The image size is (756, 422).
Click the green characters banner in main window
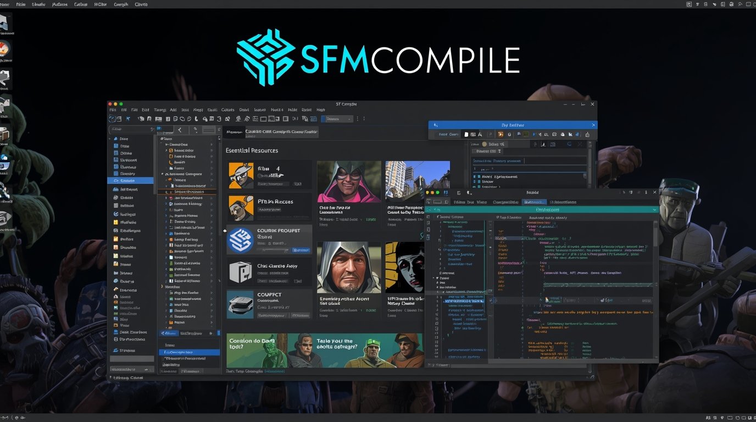click(325, 351)
